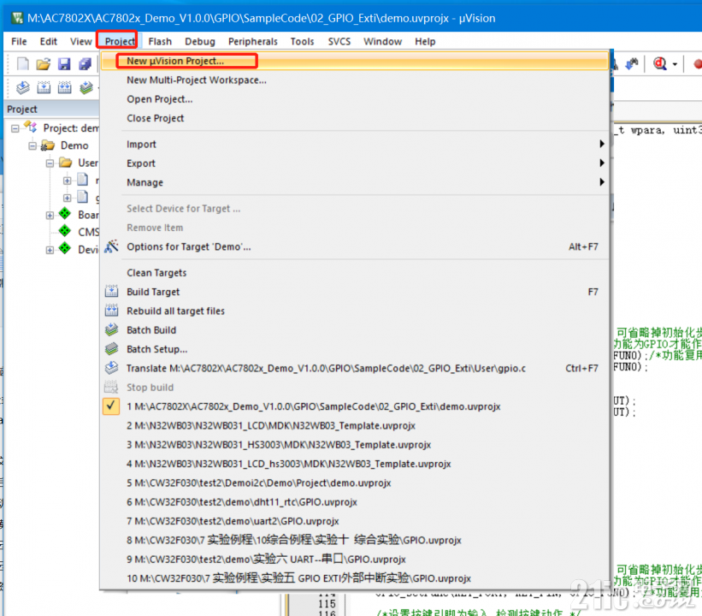Open the SVCS menu
This screenshot has height=616, width=702.
point(339,41)
